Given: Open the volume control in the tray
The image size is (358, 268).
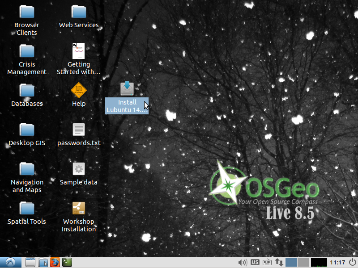Looking at the screenshot, I should coord(243,263).
